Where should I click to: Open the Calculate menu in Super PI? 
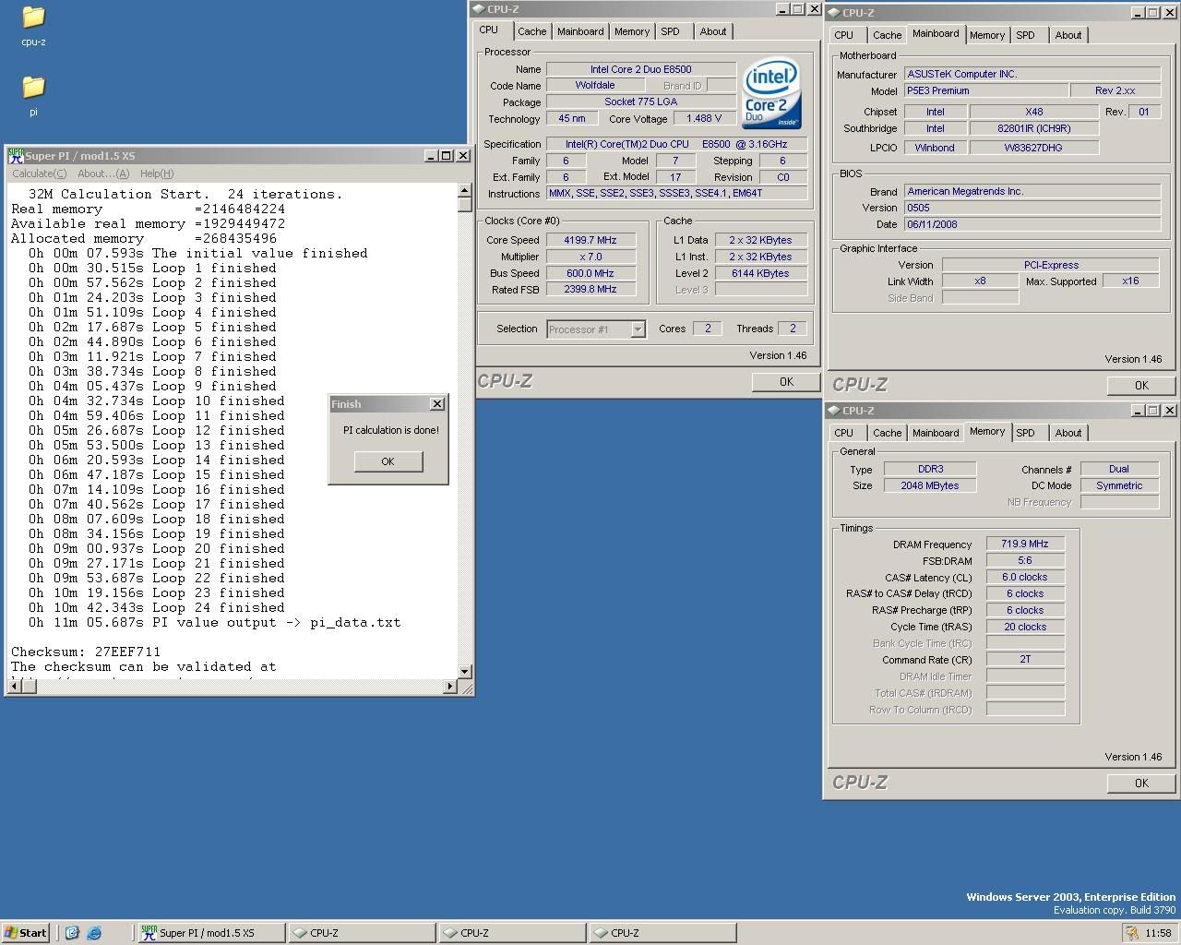point(39,173)
